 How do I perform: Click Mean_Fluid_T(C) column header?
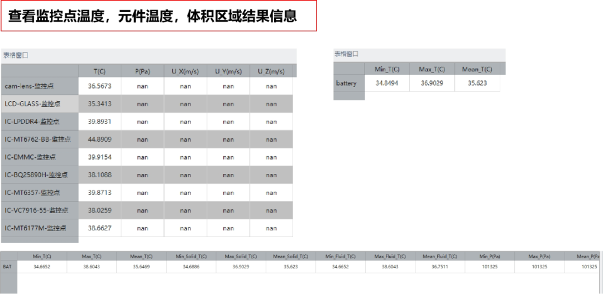(440, 256)
